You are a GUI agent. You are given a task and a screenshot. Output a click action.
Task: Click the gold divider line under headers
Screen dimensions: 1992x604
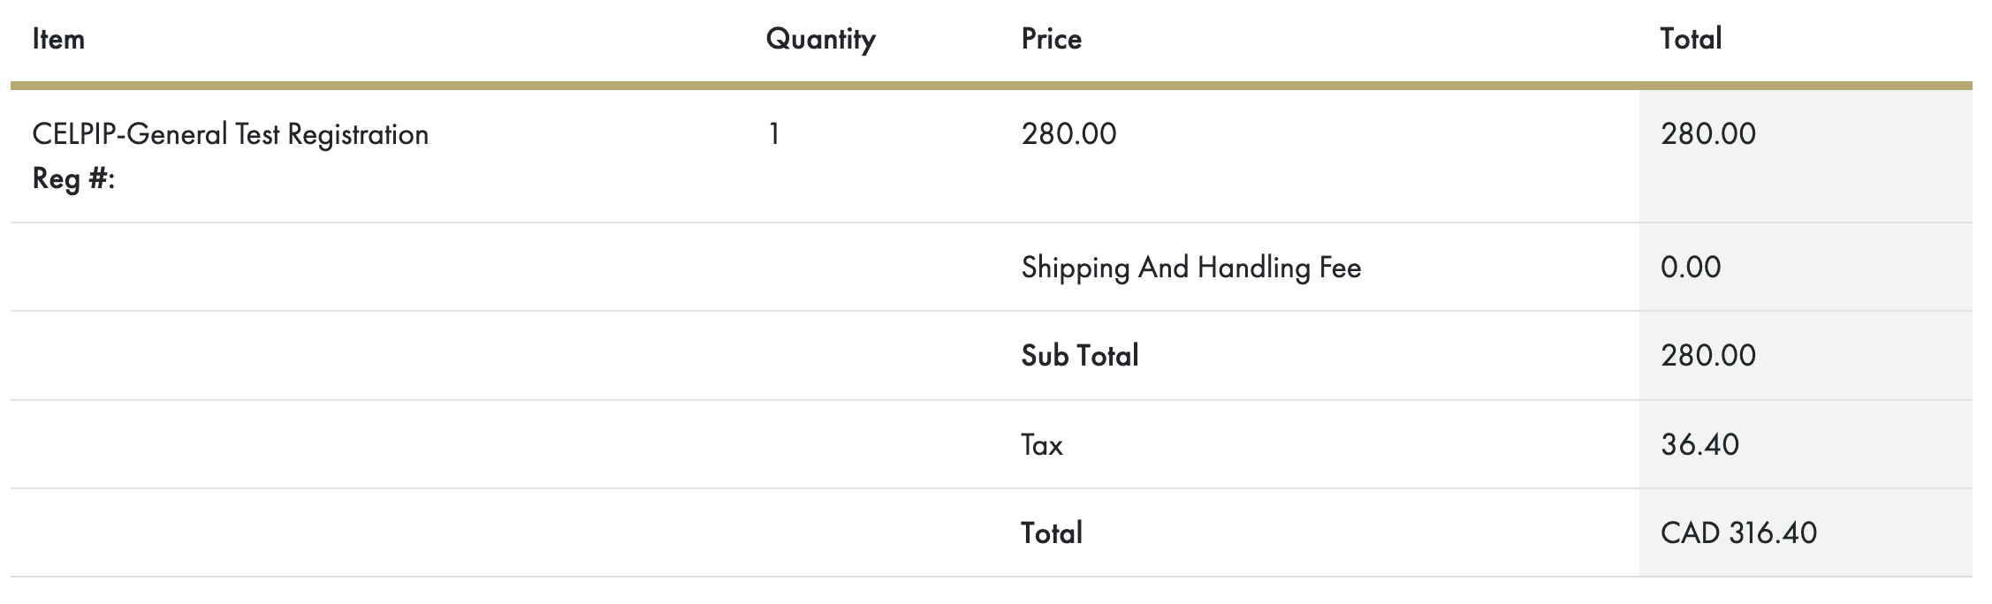point(992,86)
